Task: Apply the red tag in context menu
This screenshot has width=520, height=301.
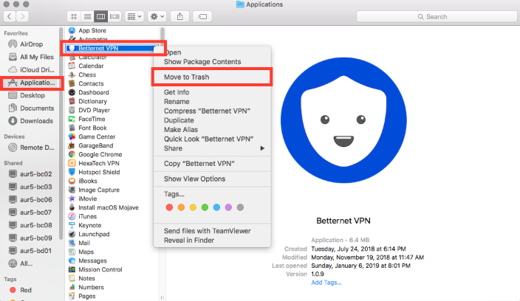Action: 169,207
